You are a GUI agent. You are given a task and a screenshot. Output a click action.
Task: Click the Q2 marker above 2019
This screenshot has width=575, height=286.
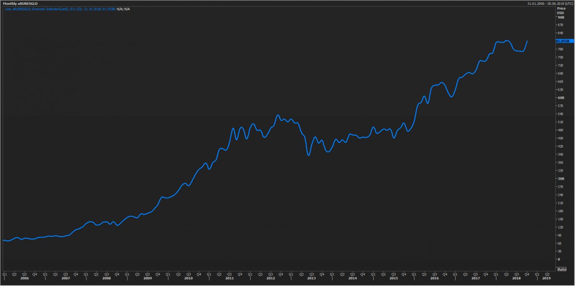click(547, 274)
